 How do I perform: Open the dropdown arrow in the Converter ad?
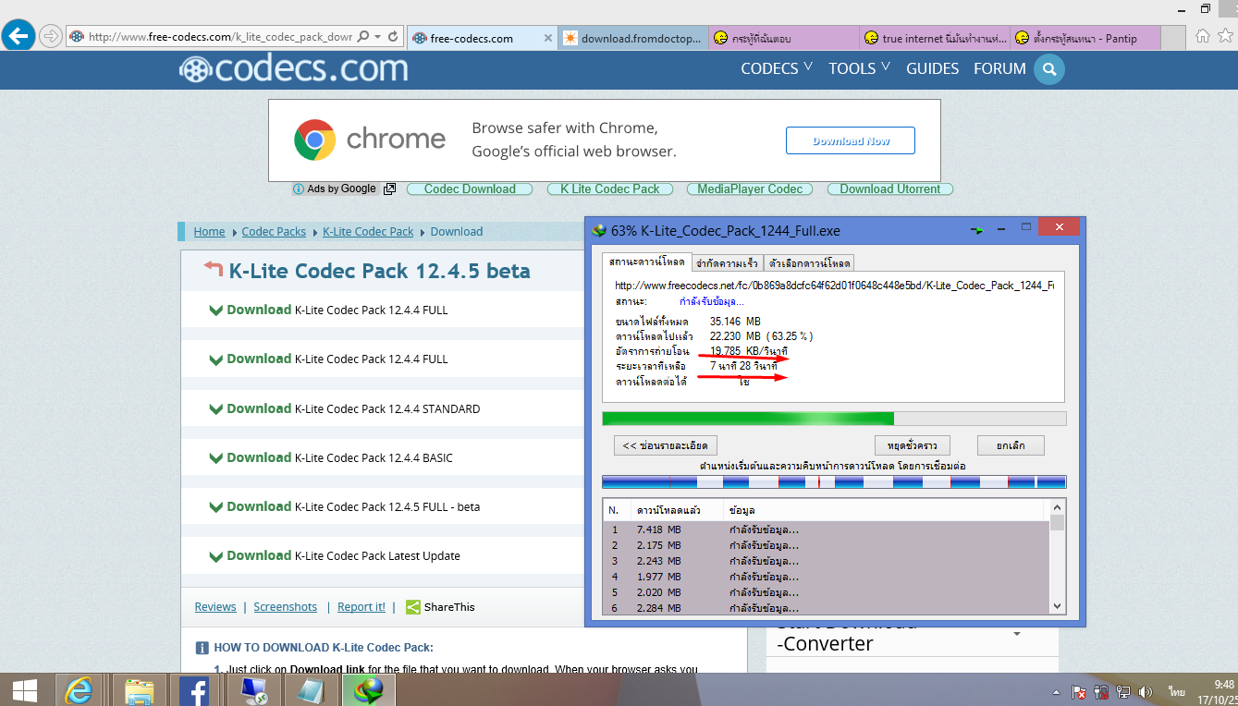1017,634
